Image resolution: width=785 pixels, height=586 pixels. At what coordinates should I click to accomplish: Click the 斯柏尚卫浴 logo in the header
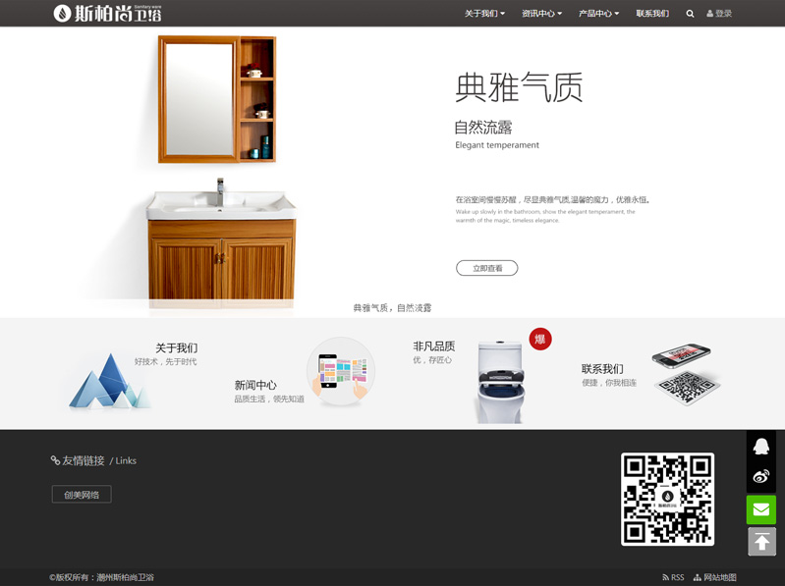point(108,13)
